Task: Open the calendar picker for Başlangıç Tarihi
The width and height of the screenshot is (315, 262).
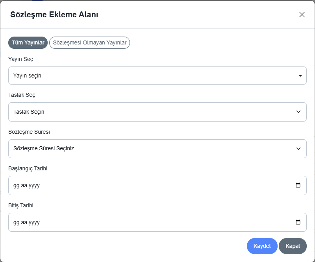Action: point(298,185)
